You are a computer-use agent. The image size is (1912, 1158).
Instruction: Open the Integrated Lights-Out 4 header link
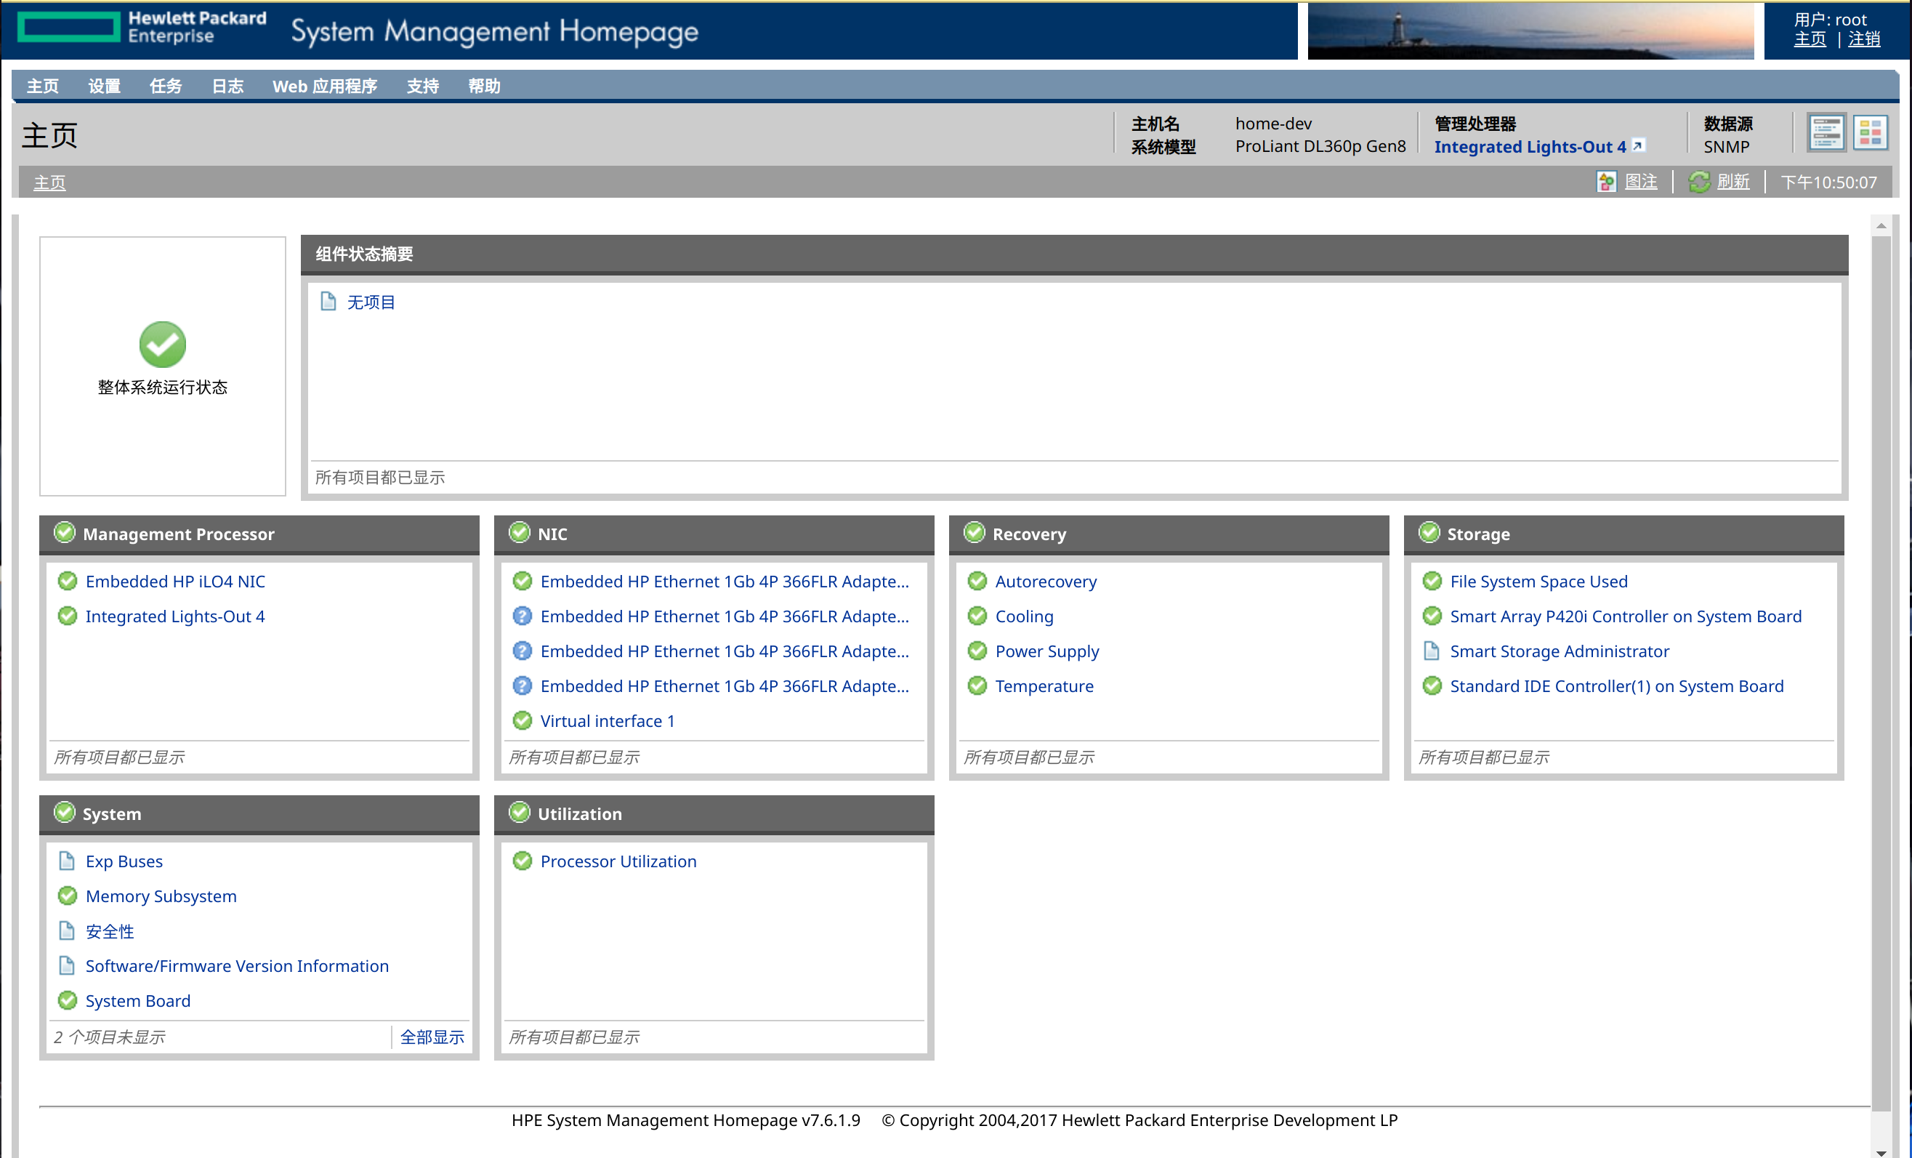click(x=1530, y=147)
